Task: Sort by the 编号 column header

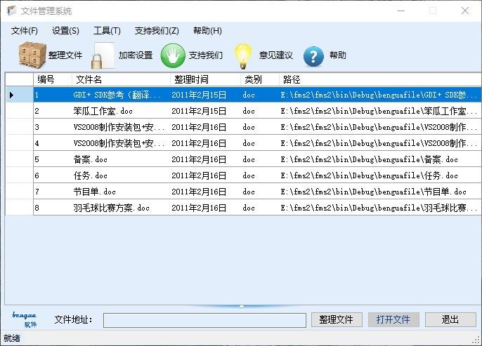Action: [x=53, y=79]
